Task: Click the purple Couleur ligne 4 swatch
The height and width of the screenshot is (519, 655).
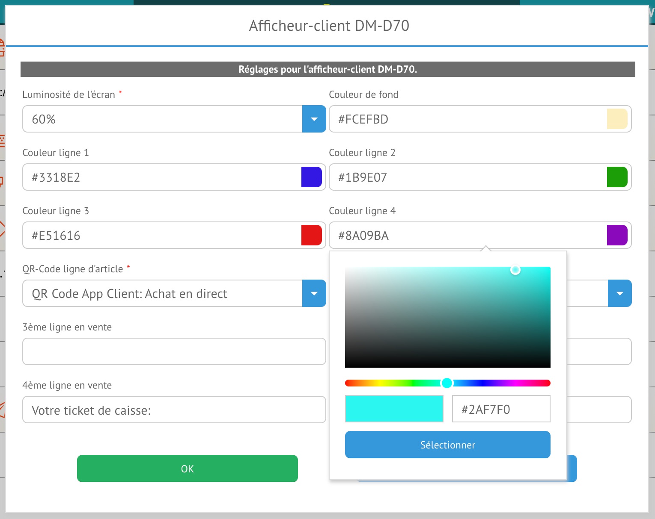Action: (x=617, y=236)
